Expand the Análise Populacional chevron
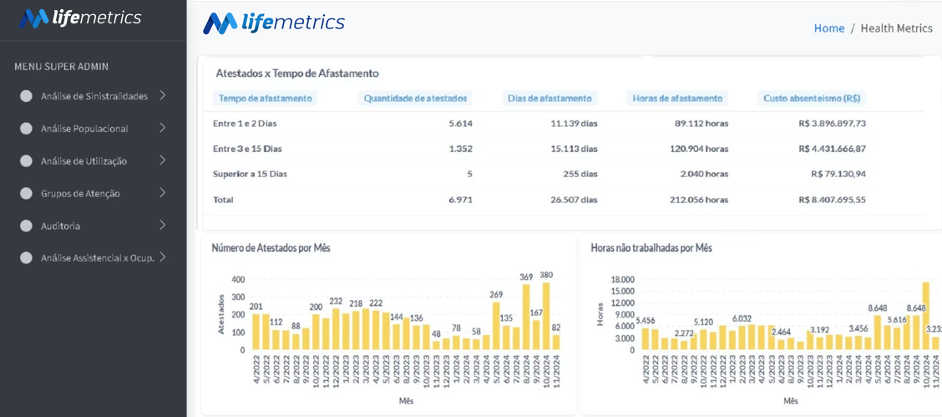The width and height of the screenshot is (942, 417). pyautogui.click(x=163, y=128)
